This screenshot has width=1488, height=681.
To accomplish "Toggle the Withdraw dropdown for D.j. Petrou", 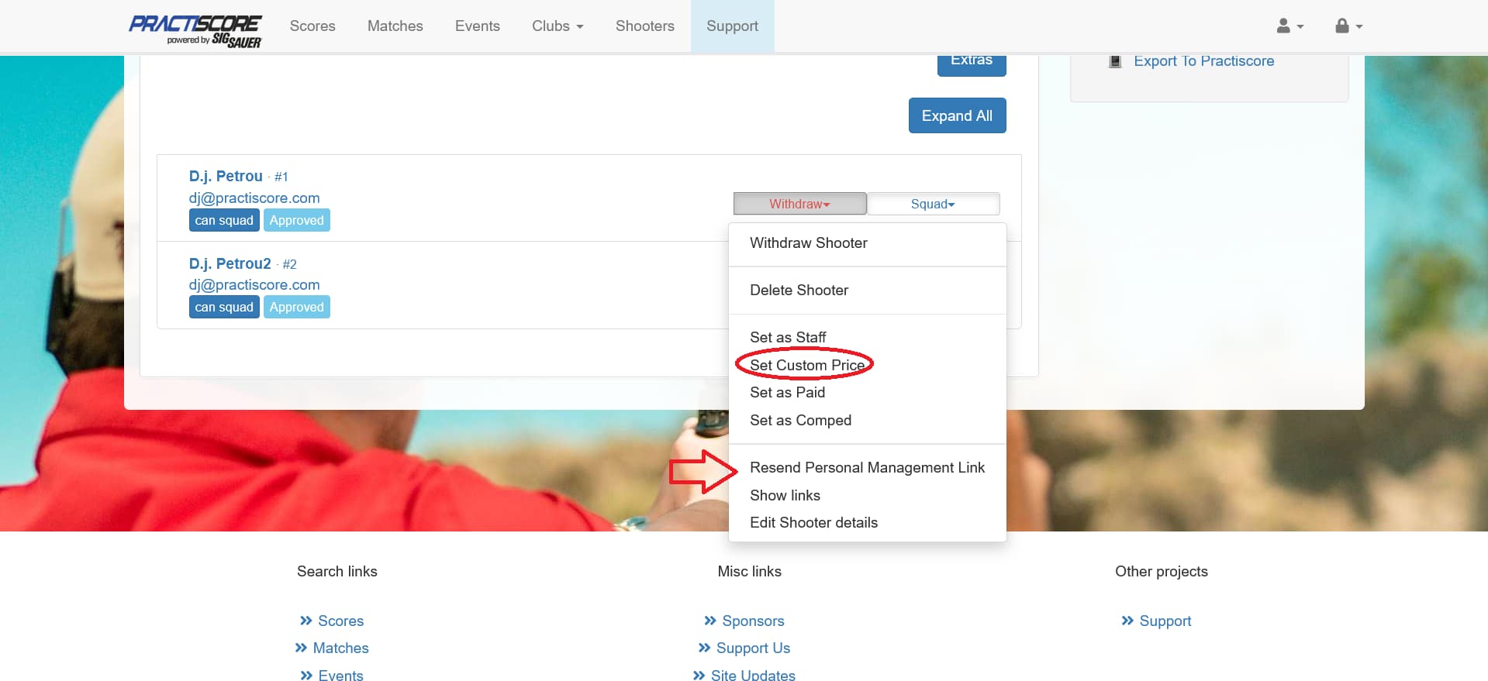I will (799, 204).
